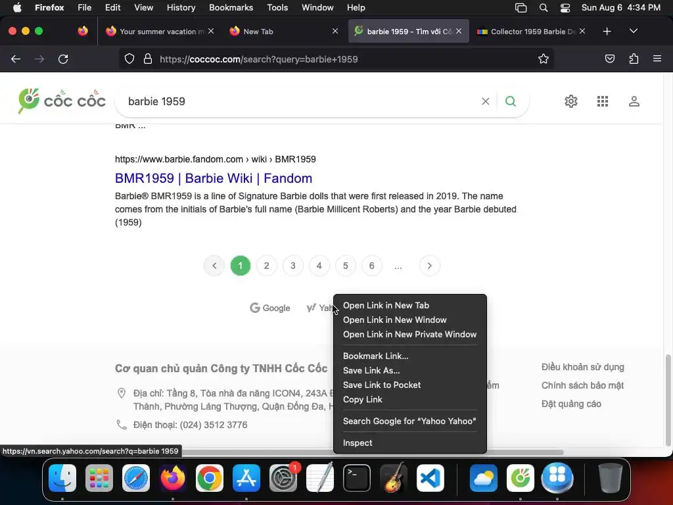Image resolution: width=673 pixels, height=505 pixels.
Task: Go to next results page arrow
Action: [x=430, y=266]
